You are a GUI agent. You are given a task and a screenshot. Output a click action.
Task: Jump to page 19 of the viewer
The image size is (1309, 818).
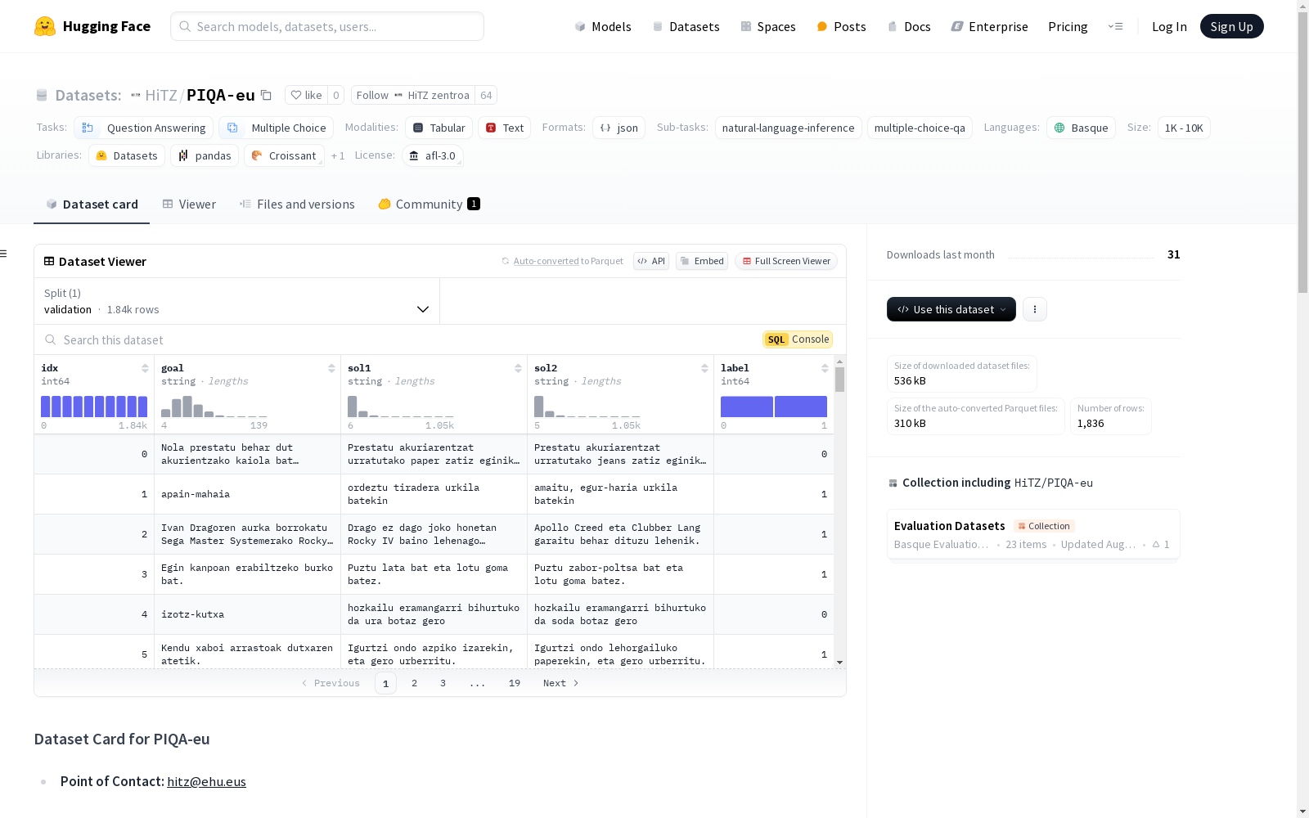(x=515, y=683)
